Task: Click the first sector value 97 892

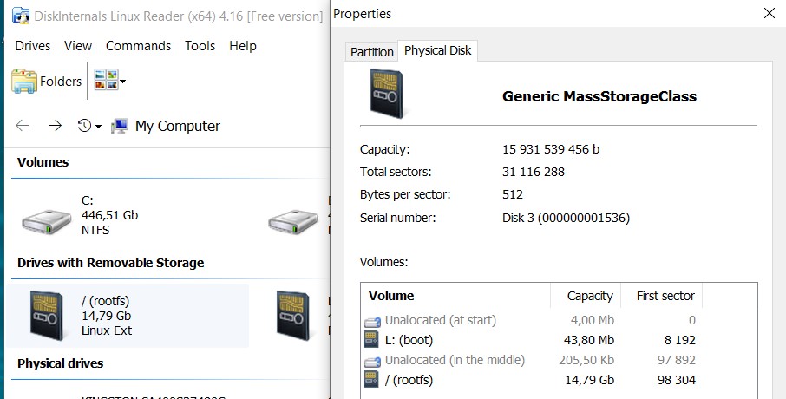Action: [x=676, y=361]
